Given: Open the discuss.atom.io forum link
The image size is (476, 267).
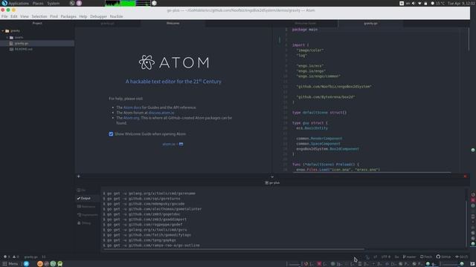Looking at the screenshot, I should click(161, 113).
